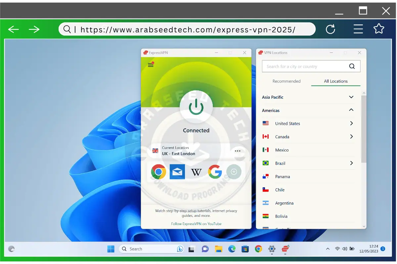The image size is (397, 264).
Task: Add a new app shortcut in ExpressVPN
Action: (x=234, y=172)
